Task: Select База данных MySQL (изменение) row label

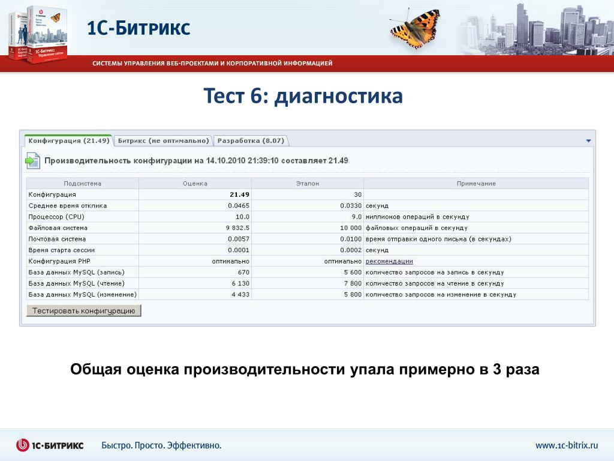Action: click(82, 294)
